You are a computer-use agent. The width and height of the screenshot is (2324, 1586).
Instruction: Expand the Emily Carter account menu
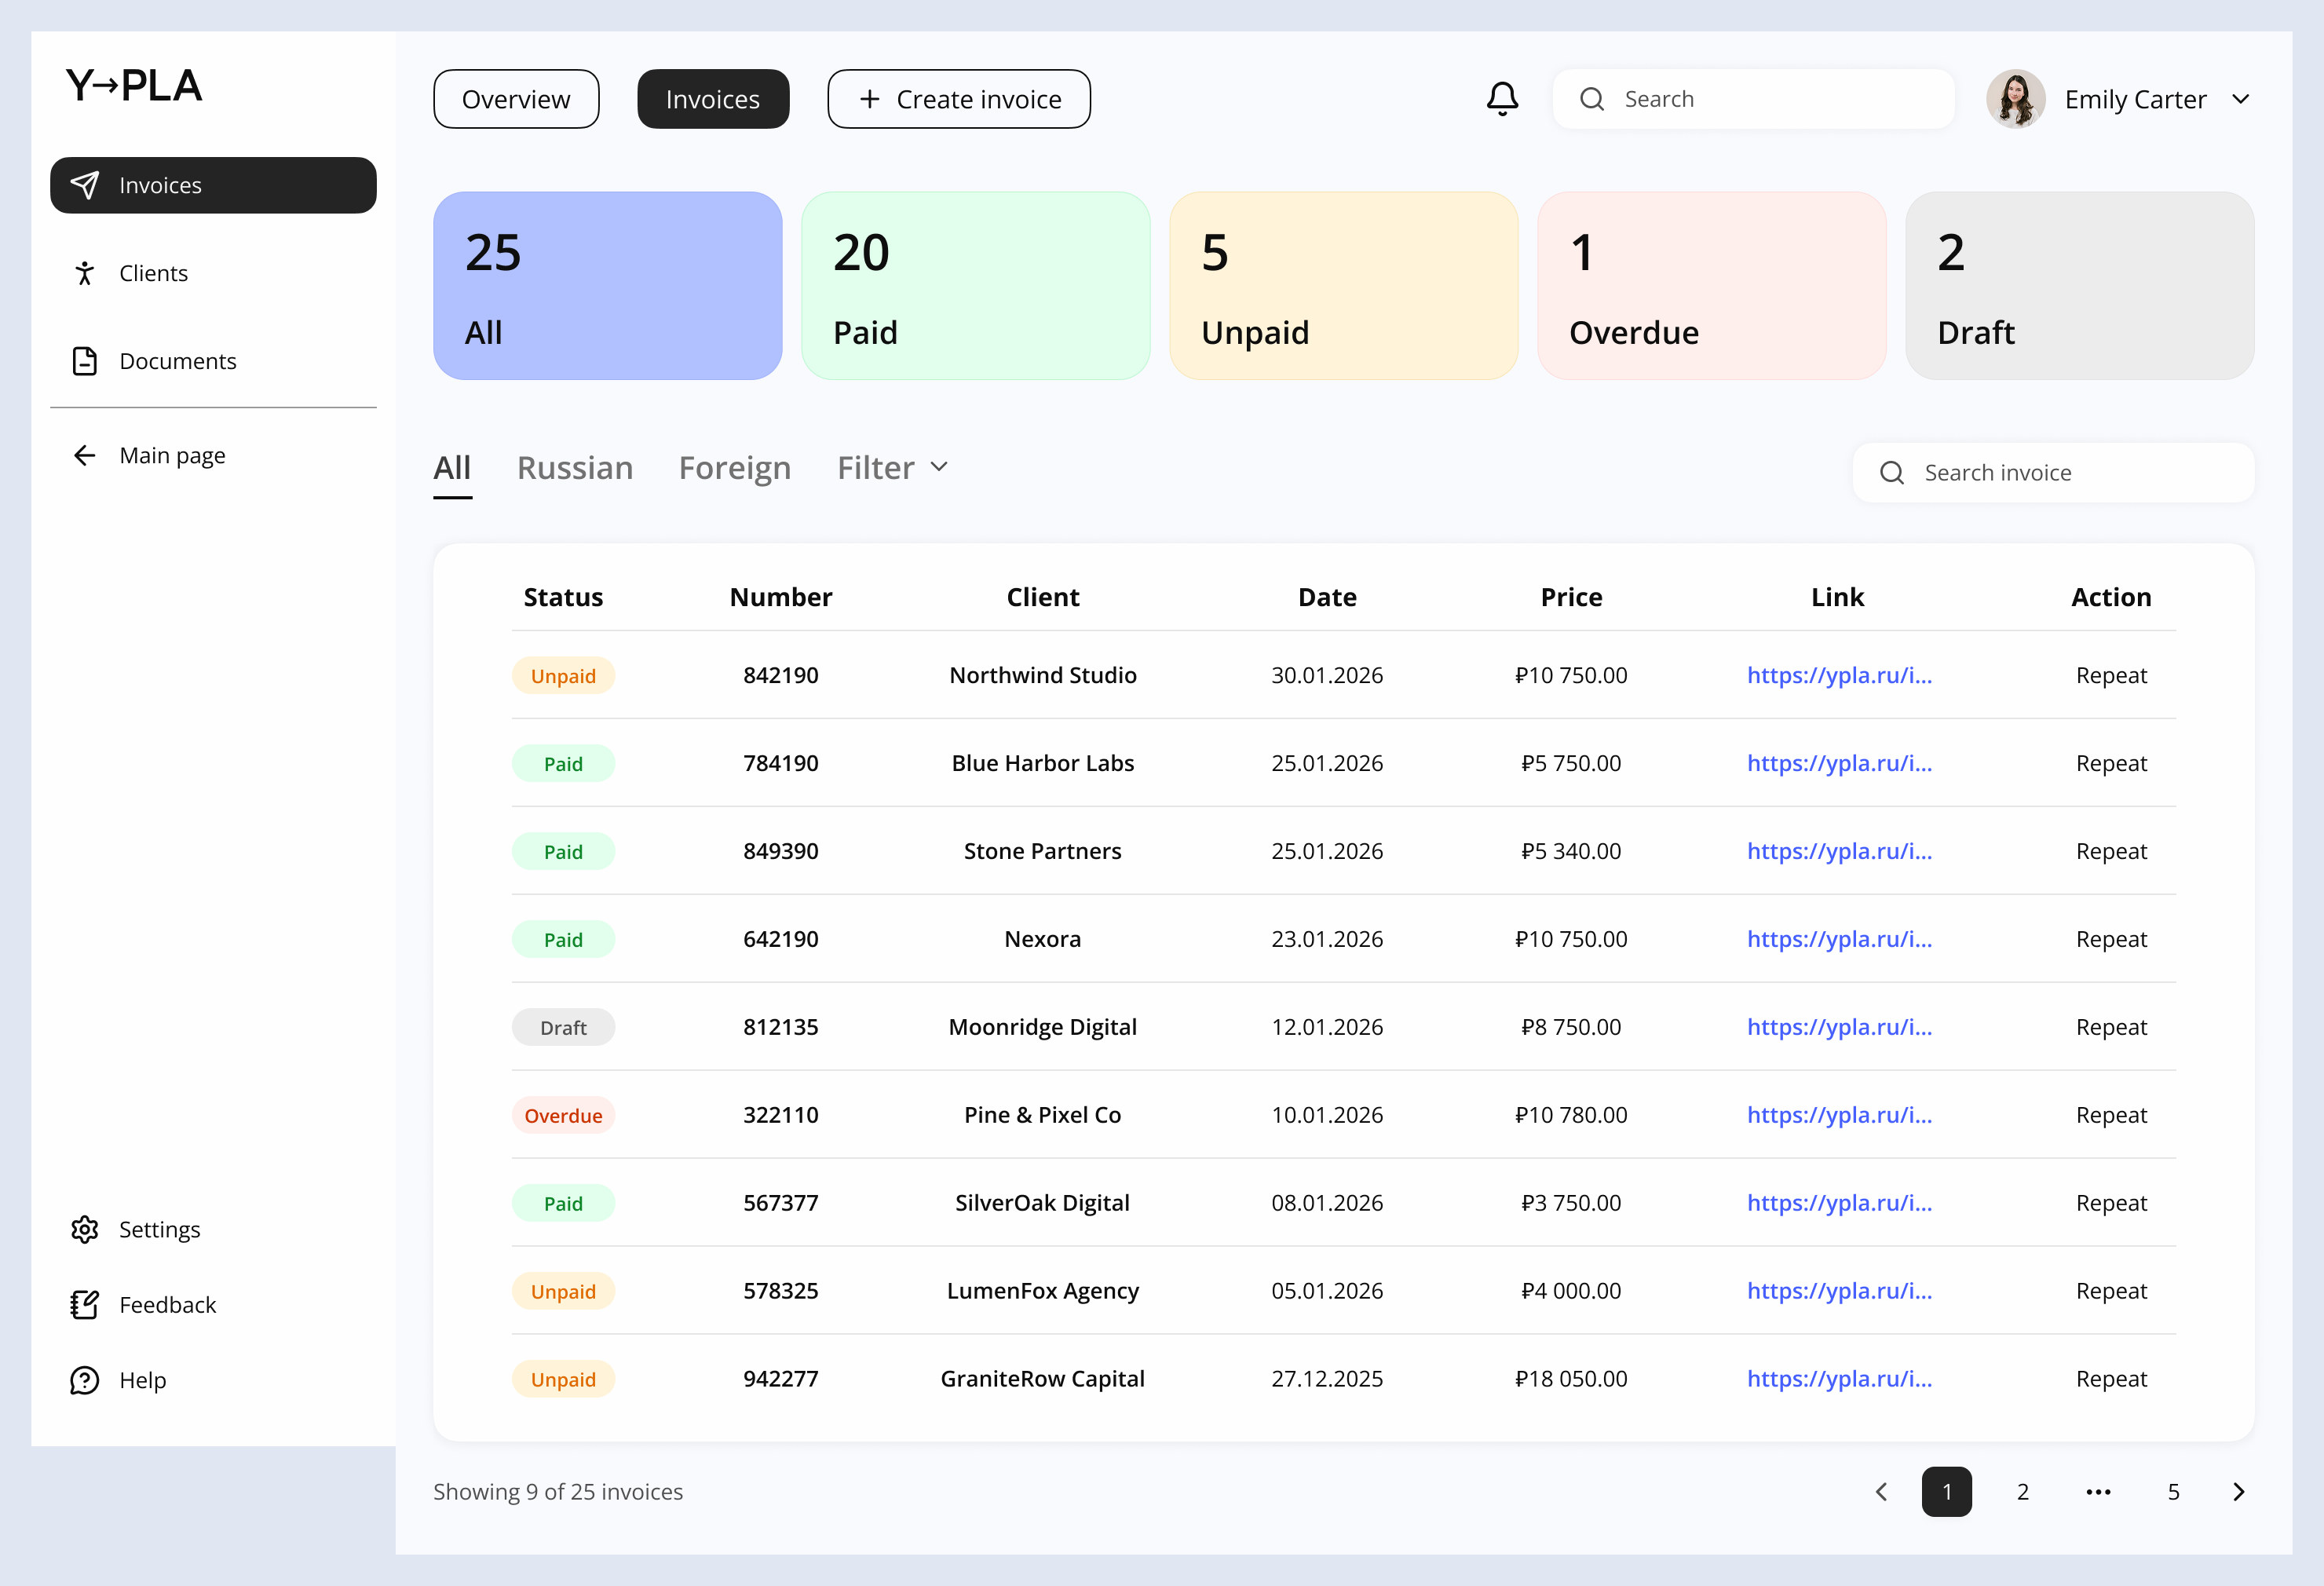tap(2242, 98)
